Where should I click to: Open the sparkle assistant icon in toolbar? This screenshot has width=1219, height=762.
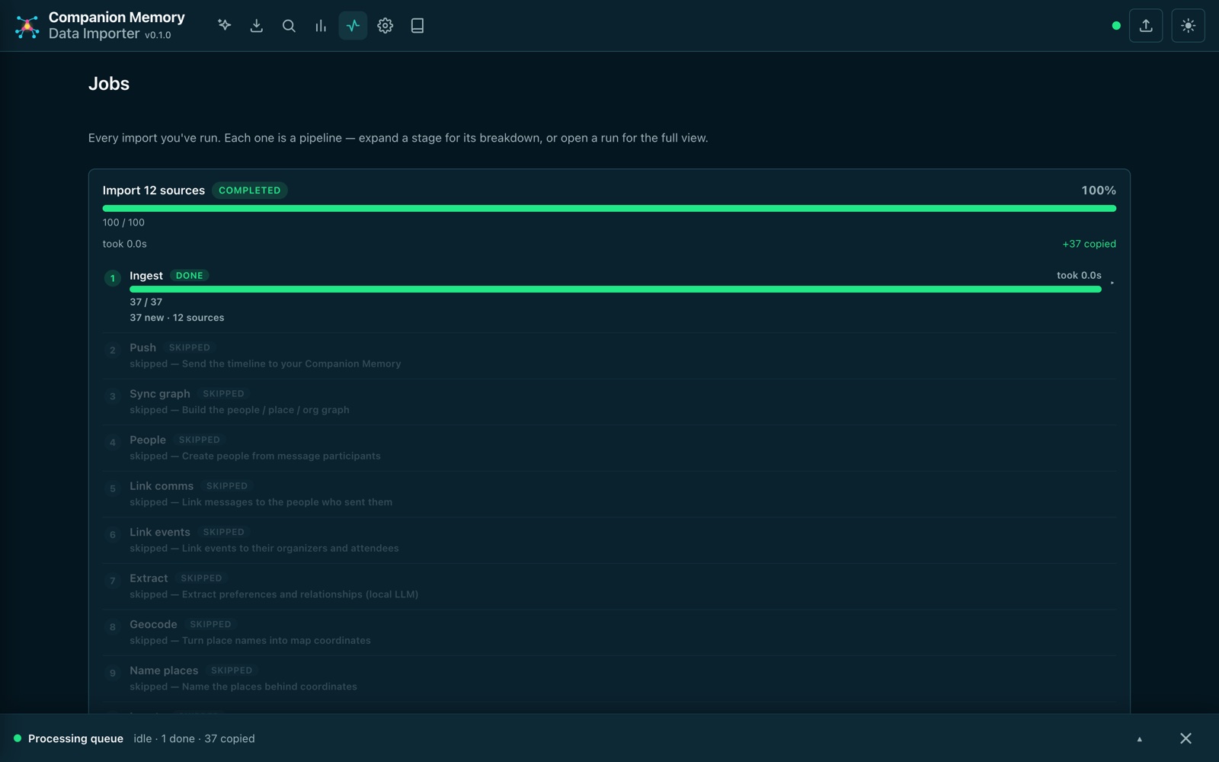pos(224,26)
